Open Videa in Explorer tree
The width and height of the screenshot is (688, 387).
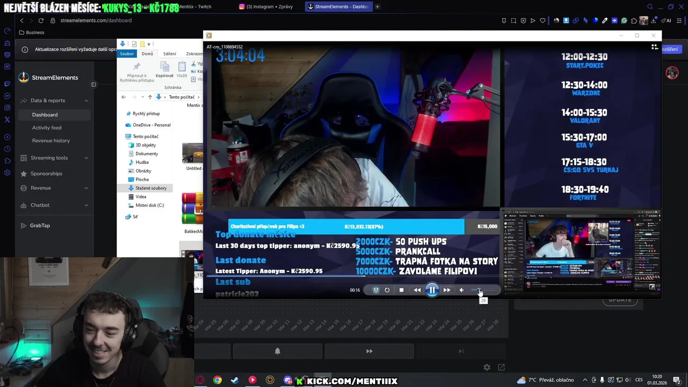click(137, 197)
